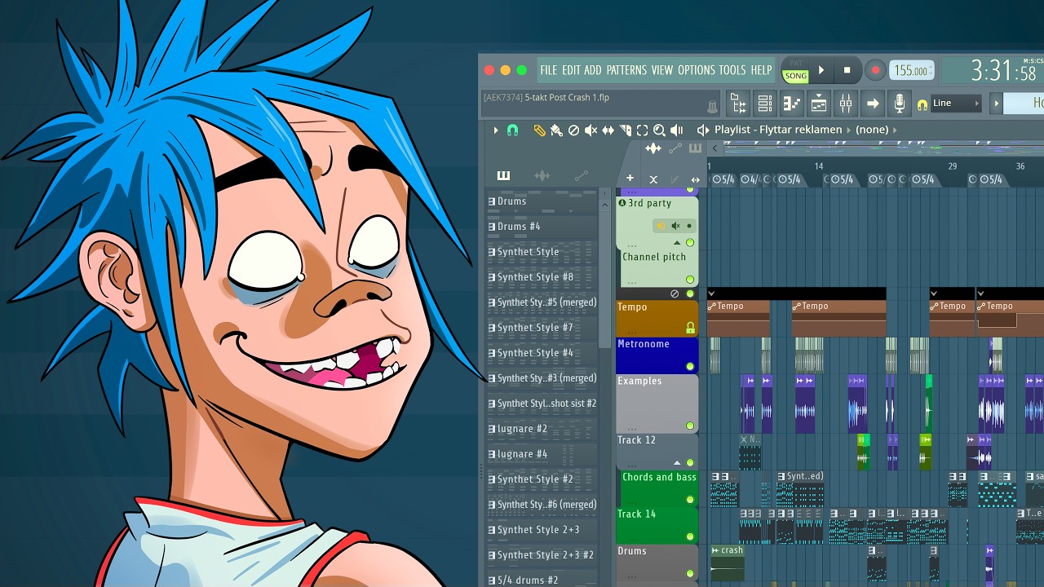Screen dimensions: 1044x587
Task: Click the yellow main snap magnet icon
Action: (x=922, y=104)
